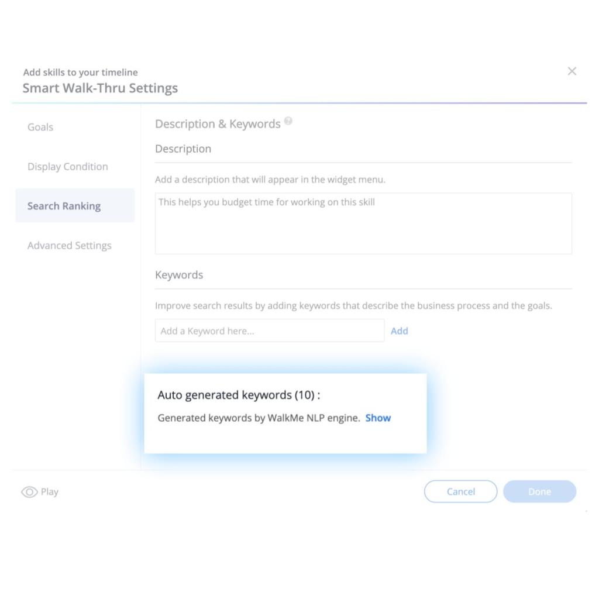Click the Generated keywords by WalkMe NLP engine text
This screenshot has width=599, height=599.
(x=259, y=418)
